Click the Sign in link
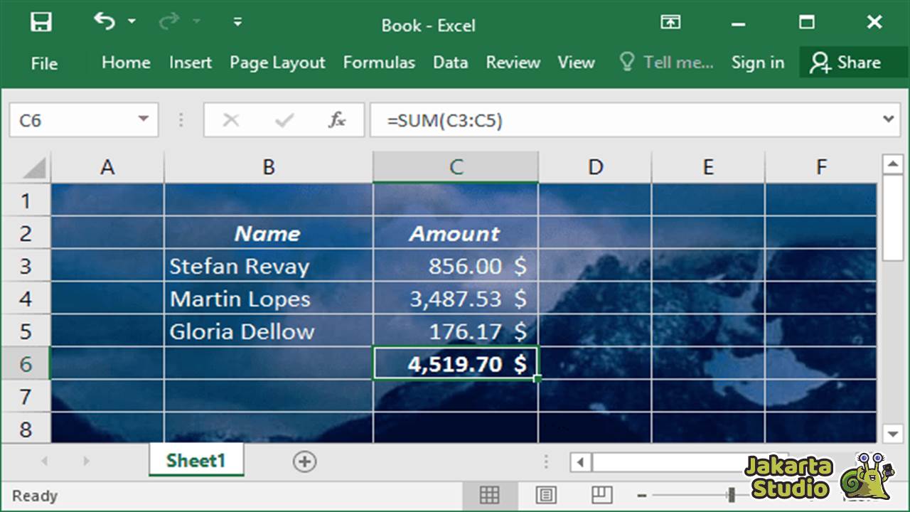The image size is (910, 512). point(758,63)
